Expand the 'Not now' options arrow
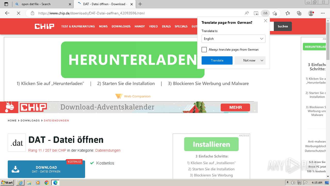330x186 pixels. pyautogui.click(x=262, y=60)
